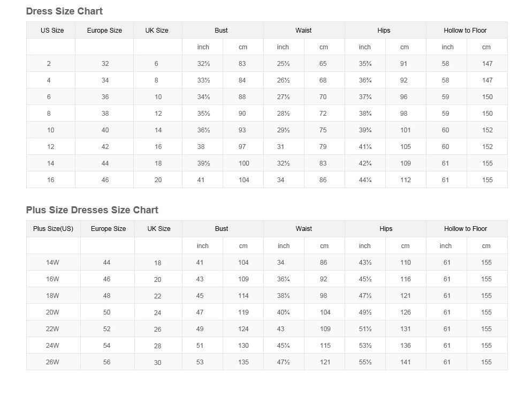Click the Bust header in Dress Size Chart

click(x=221, y=31)
